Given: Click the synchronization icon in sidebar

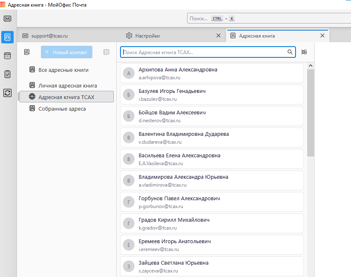Looking at the screenshot, I should (x=7, y=93).
